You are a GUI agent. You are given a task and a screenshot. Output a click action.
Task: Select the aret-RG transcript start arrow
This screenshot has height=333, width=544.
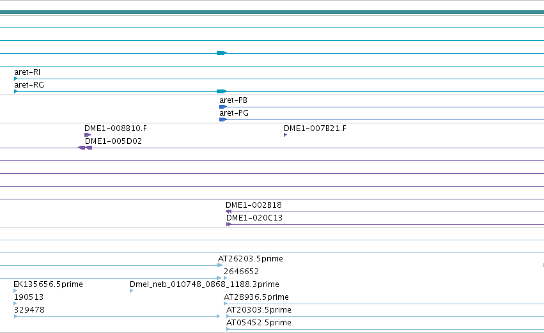pos(15,91)
